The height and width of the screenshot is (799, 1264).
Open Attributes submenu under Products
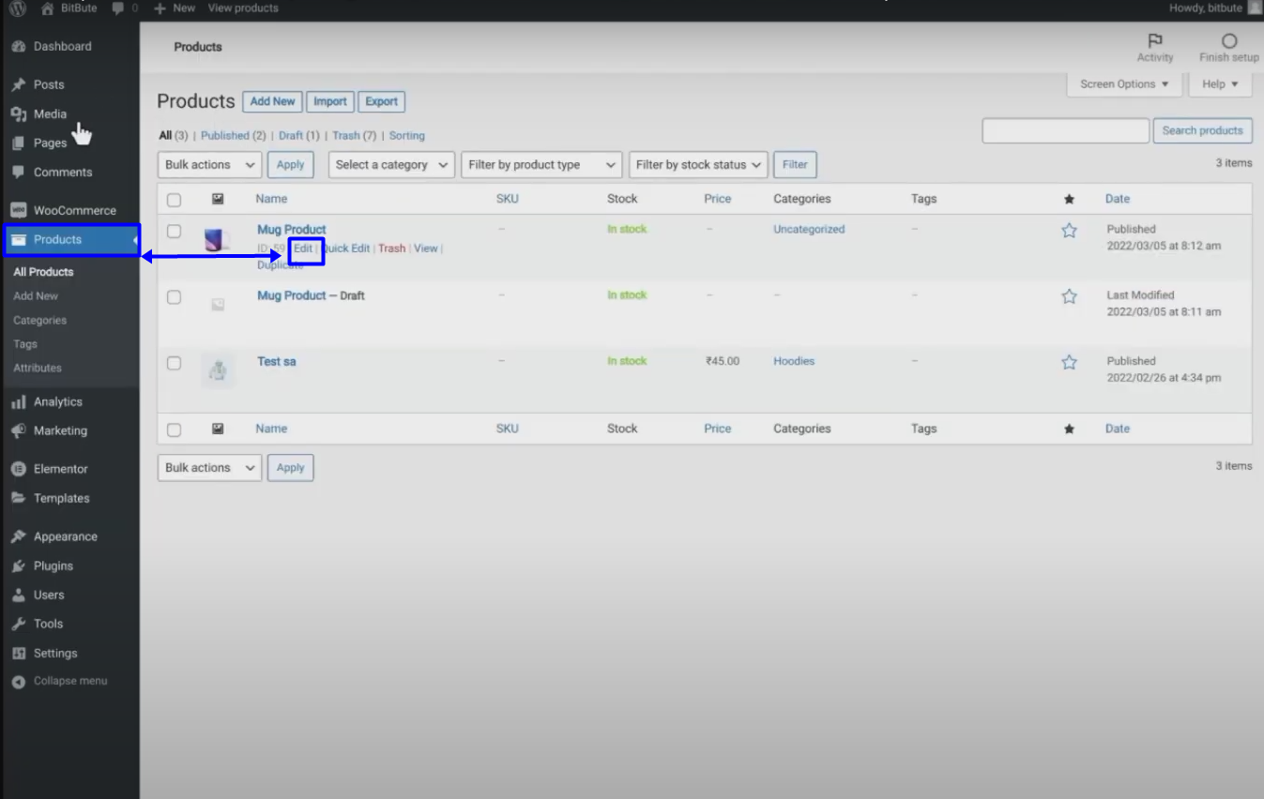click(x=38, y=368)
